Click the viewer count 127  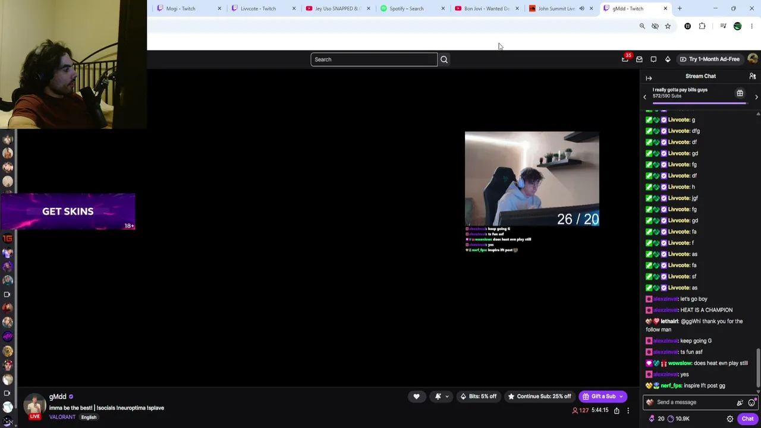[x=580, y=410]
